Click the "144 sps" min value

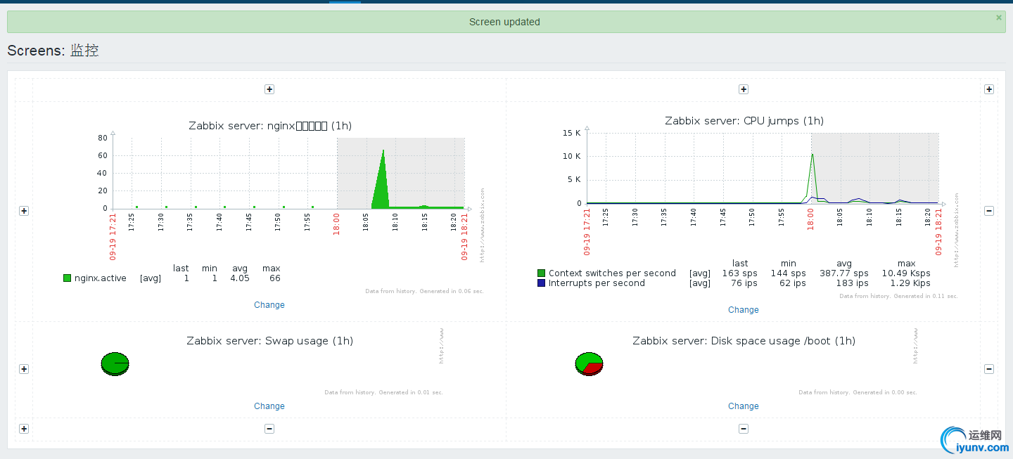[789, 273]
